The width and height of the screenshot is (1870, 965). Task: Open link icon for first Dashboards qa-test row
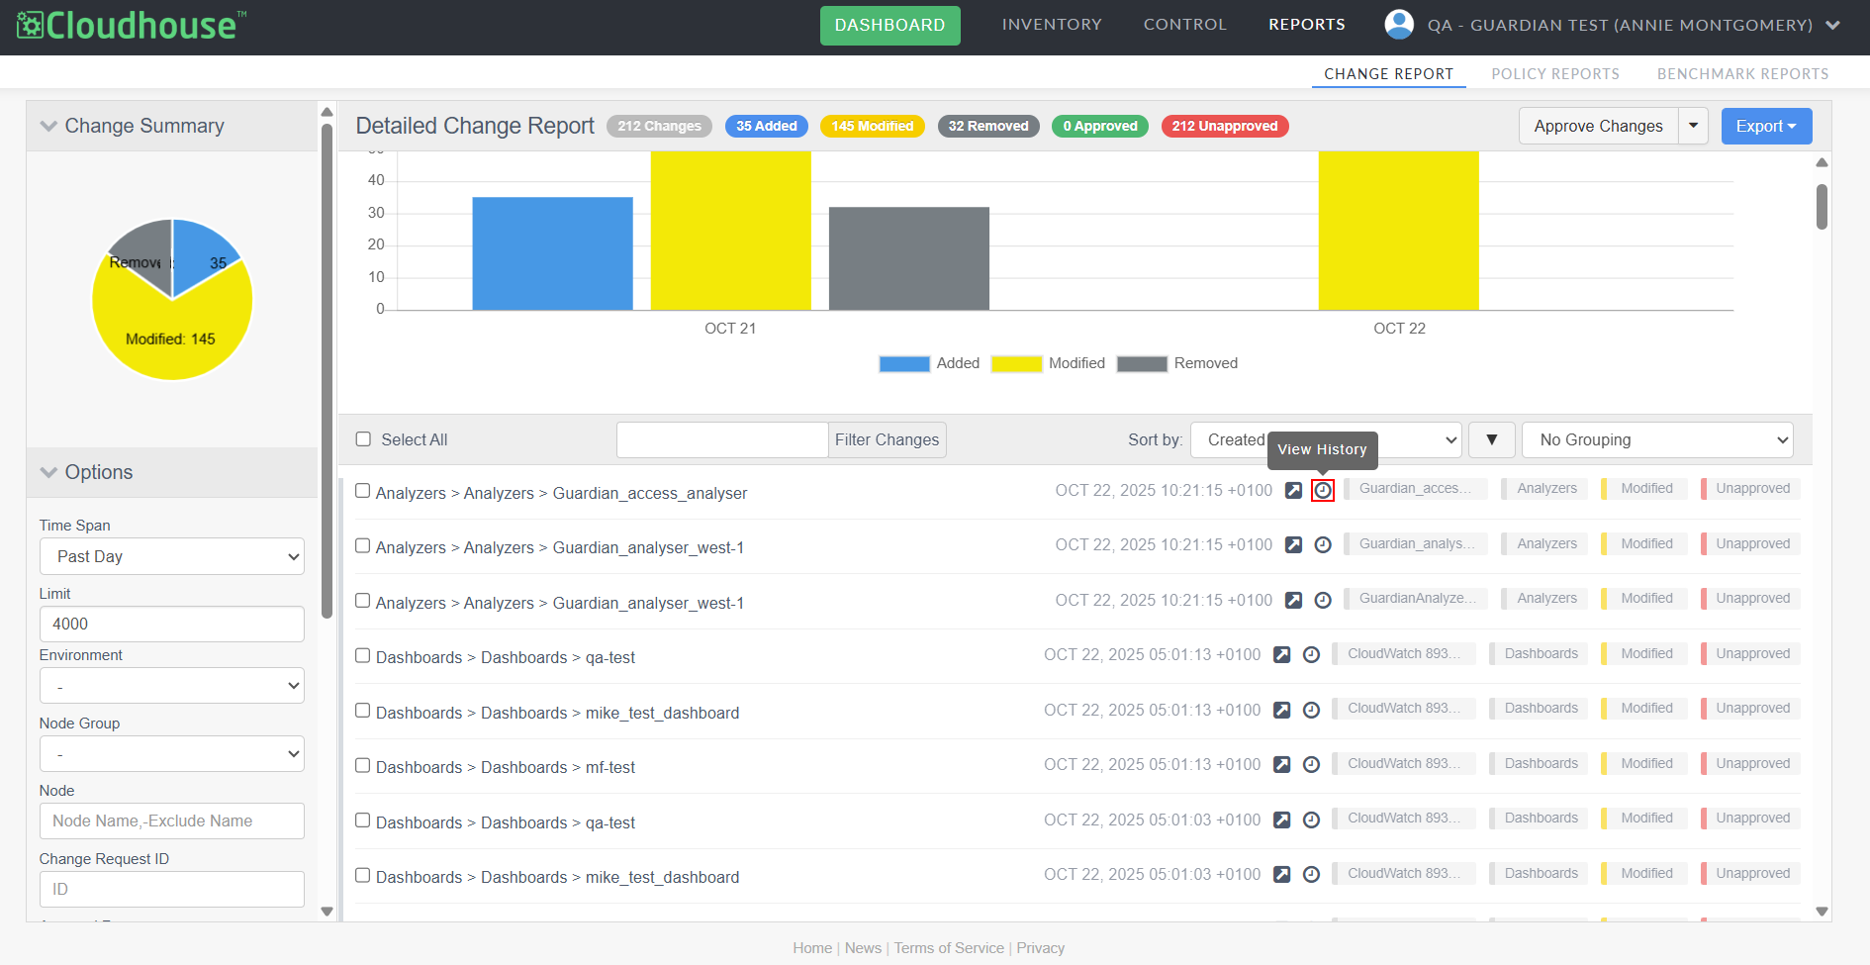coord(1281,654)
